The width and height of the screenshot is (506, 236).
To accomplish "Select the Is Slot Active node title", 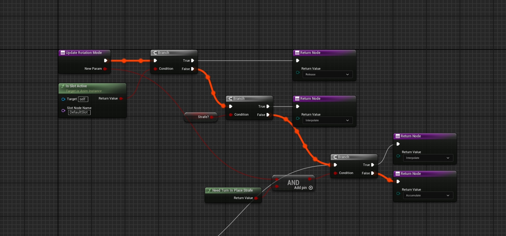I will pyautogui.click(x=76, y=86).
